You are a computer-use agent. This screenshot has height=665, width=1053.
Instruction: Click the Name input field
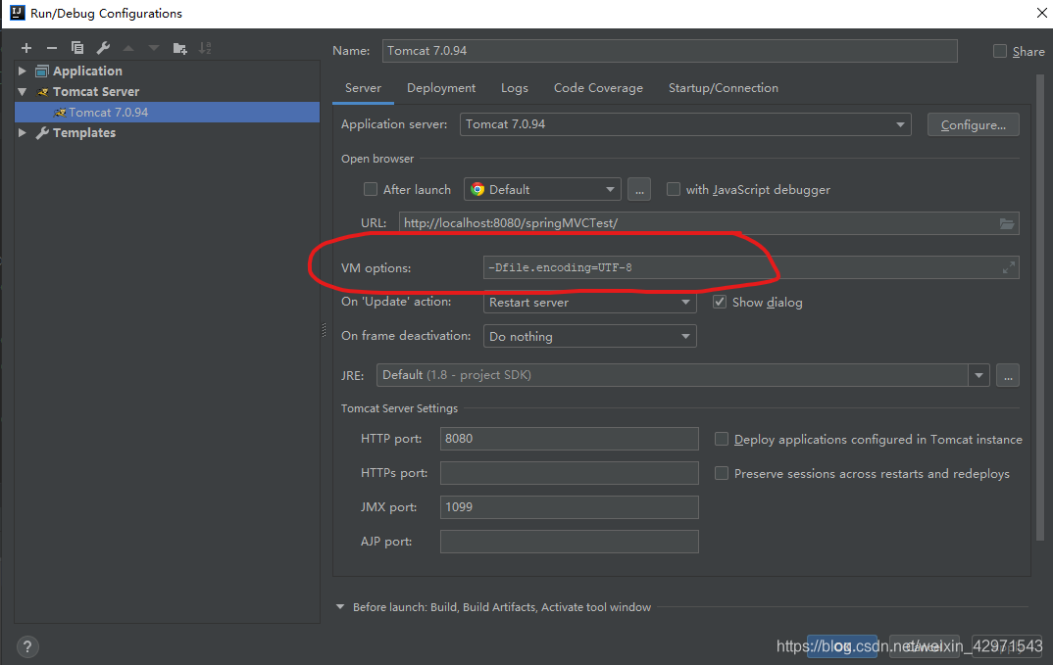pyautogui.click(x=670, y=51)
